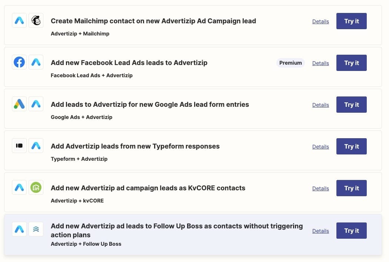Viewport: 389px width, 262px height.
Task: Open Details for the Mailchimp contact integration
Action: pos(320,21)
